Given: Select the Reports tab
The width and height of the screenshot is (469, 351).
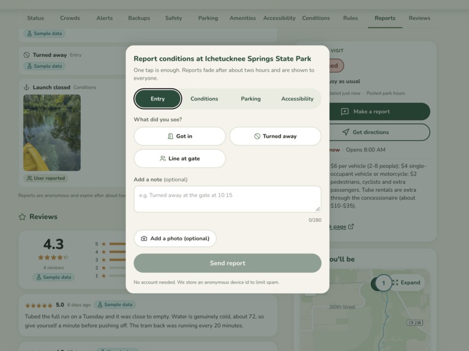Looking at the screenshot, I should pyautogui.click(x=385, y=18).
